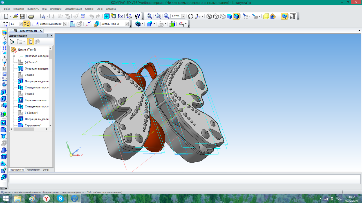Viewport: 362px width, 203px height.
Task: Open the zoom scale 2.0736 dropdown
Action: (x=183, y=16)
